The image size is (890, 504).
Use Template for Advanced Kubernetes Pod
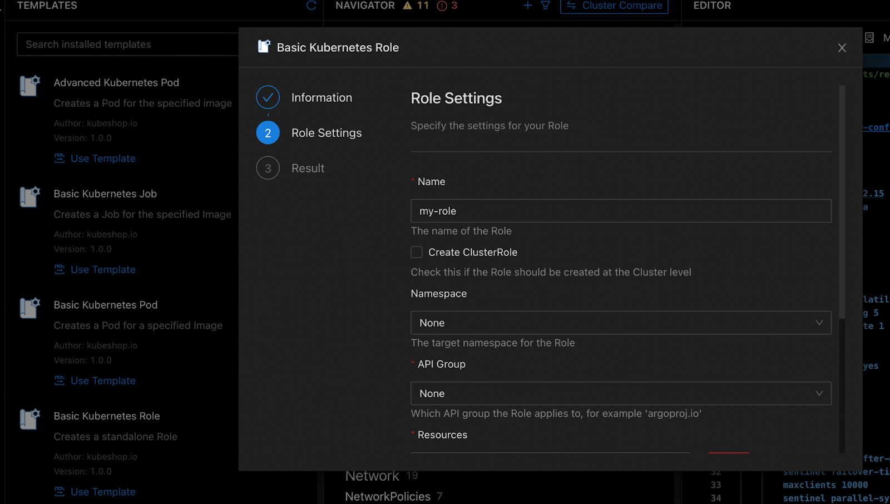[95, 159]
